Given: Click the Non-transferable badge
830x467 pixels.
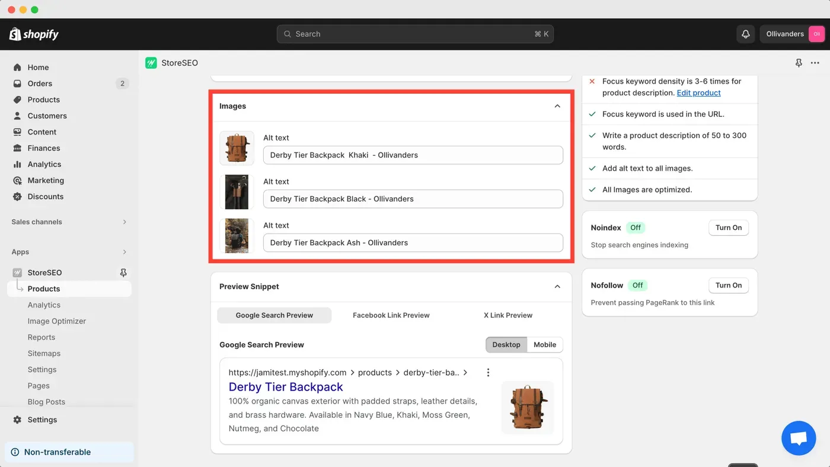Looking at the screenshot, I should tap(69, 452).
